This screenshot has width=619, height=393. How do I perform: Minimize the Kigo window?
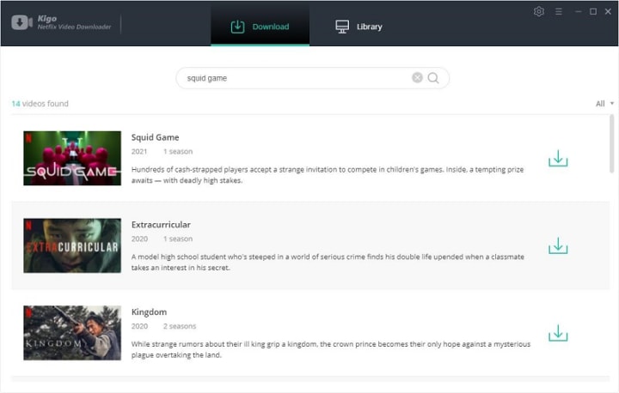[x=579, y=11]
